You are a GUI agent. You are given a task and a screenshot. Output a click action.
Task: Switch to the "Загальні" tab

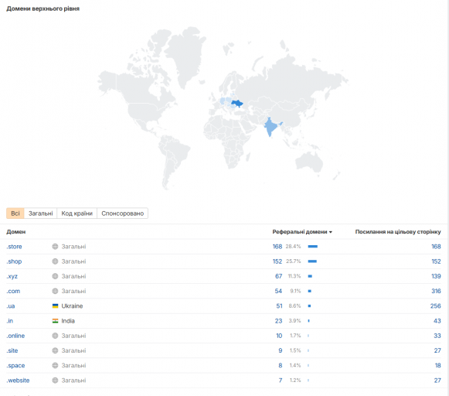tap(41, 213)
